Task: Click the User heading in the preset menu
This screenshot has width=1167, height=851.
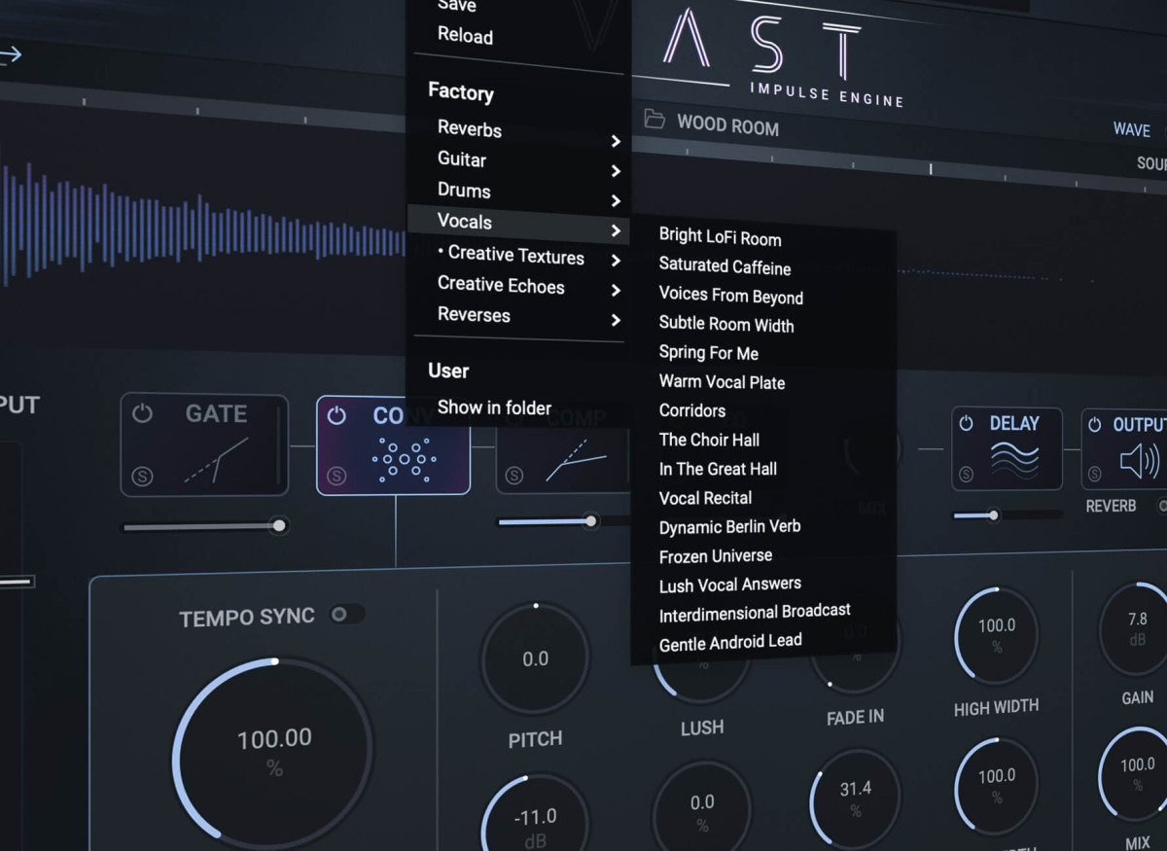Action: click(448, 371)
